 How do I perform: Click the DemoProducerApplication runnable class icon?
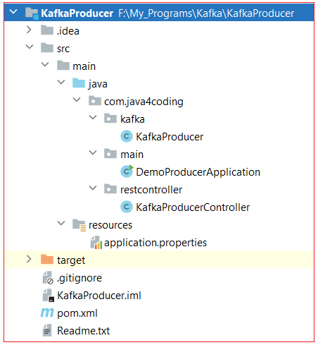pyautogui.click(x=127, y=171)
